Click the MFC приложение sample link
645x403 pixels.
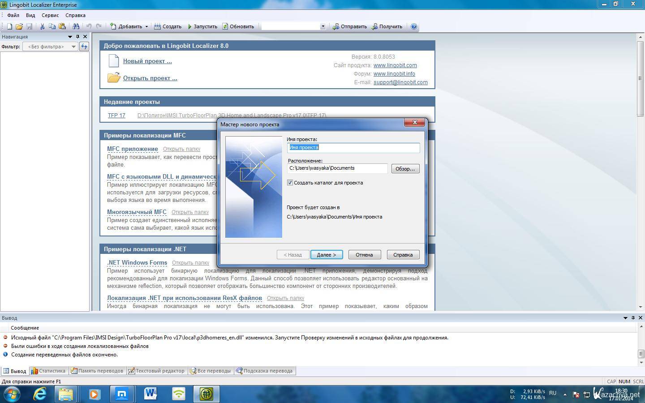[133, 149]
